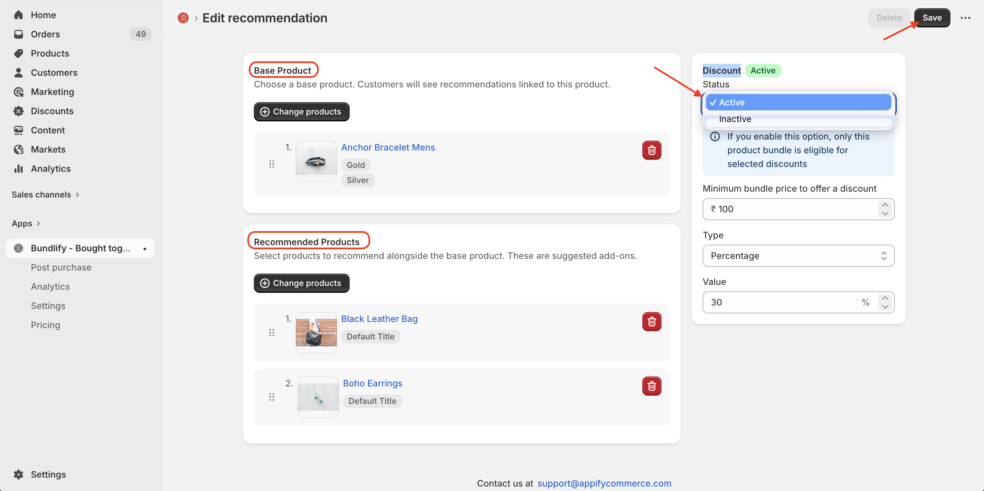Open the Type Percentage dropdown

[798, 255]
